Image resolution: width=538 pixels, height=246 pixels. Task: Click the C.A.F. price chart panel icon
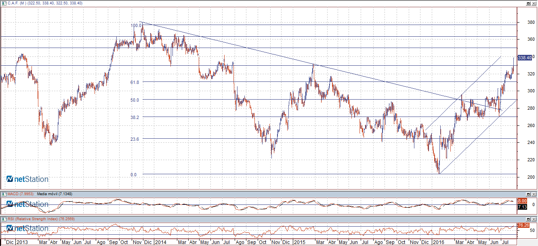click(3, 3)
